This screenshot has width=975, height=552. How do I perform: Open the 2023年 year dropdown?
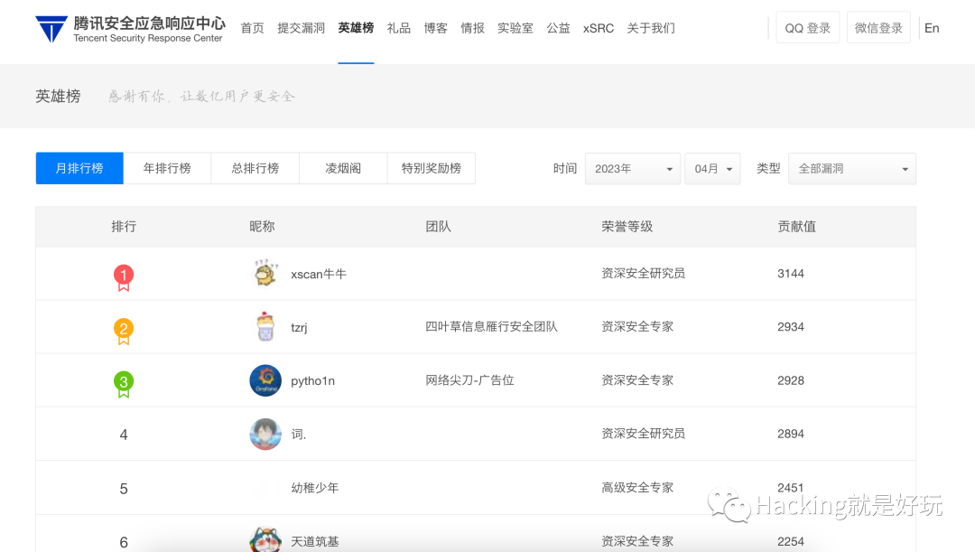(x=632, y=169)
